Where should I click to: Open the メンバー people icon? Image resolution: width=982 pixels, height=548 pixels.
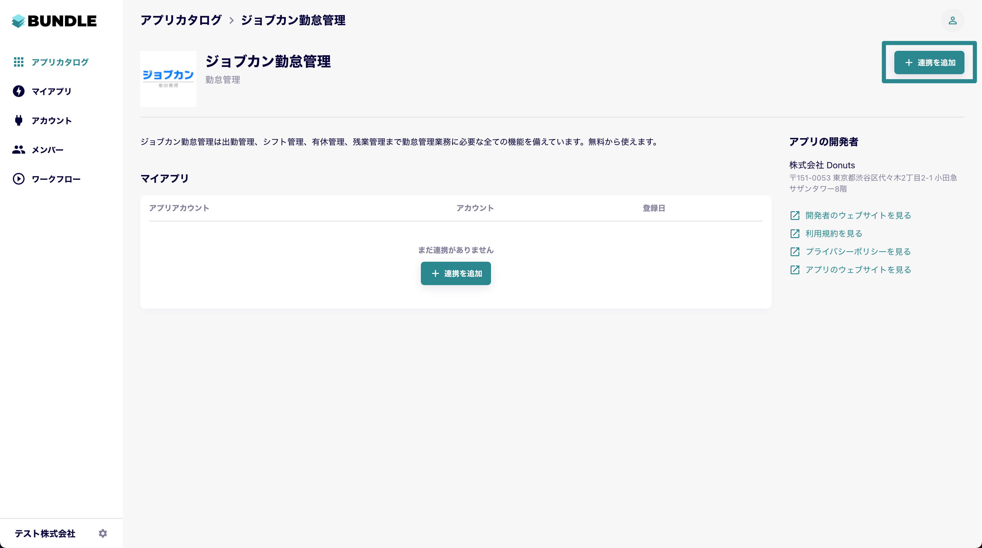tap(19, 150)
